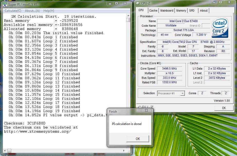237x156 pixels.
Task: Minimize the Super PI window
Action: click(110, 4)
